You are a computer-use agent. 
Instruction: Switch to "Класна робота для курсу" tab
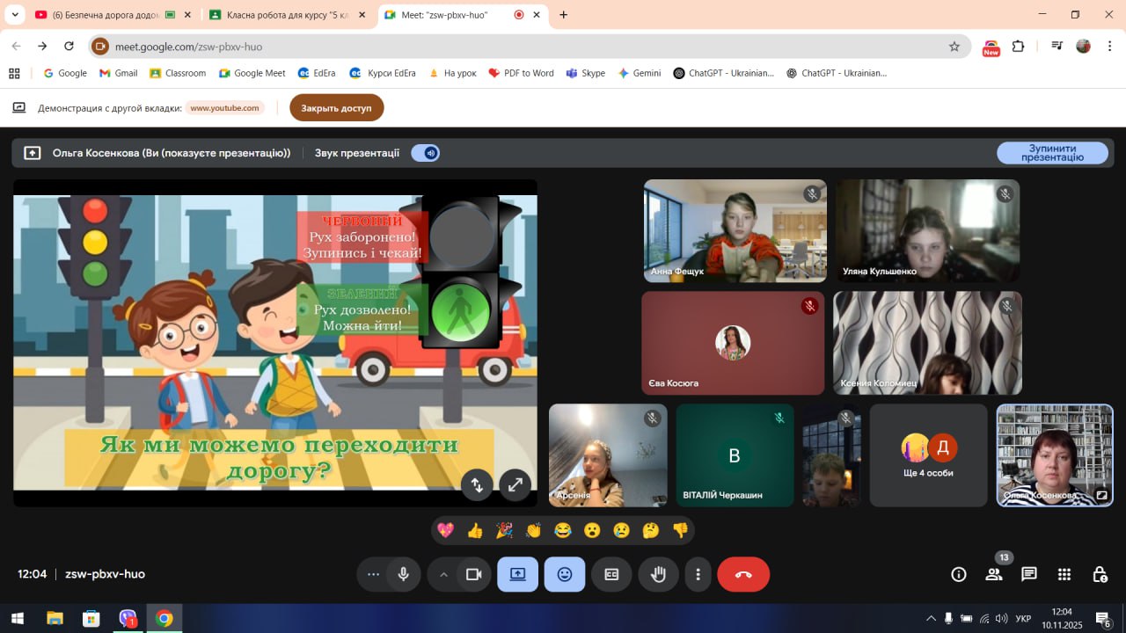click(x=281, y=15)
